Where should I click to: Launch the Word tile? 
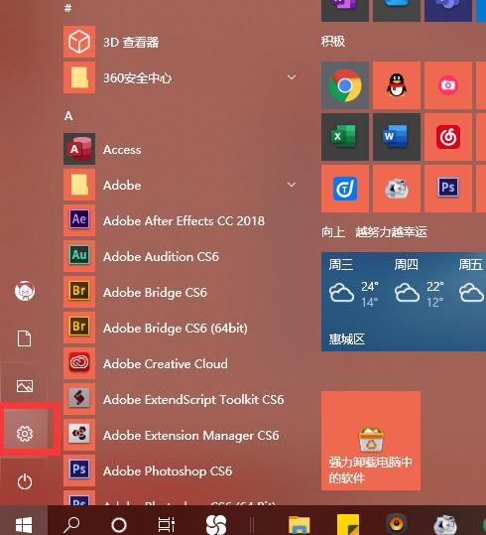(x=397, y=137)
